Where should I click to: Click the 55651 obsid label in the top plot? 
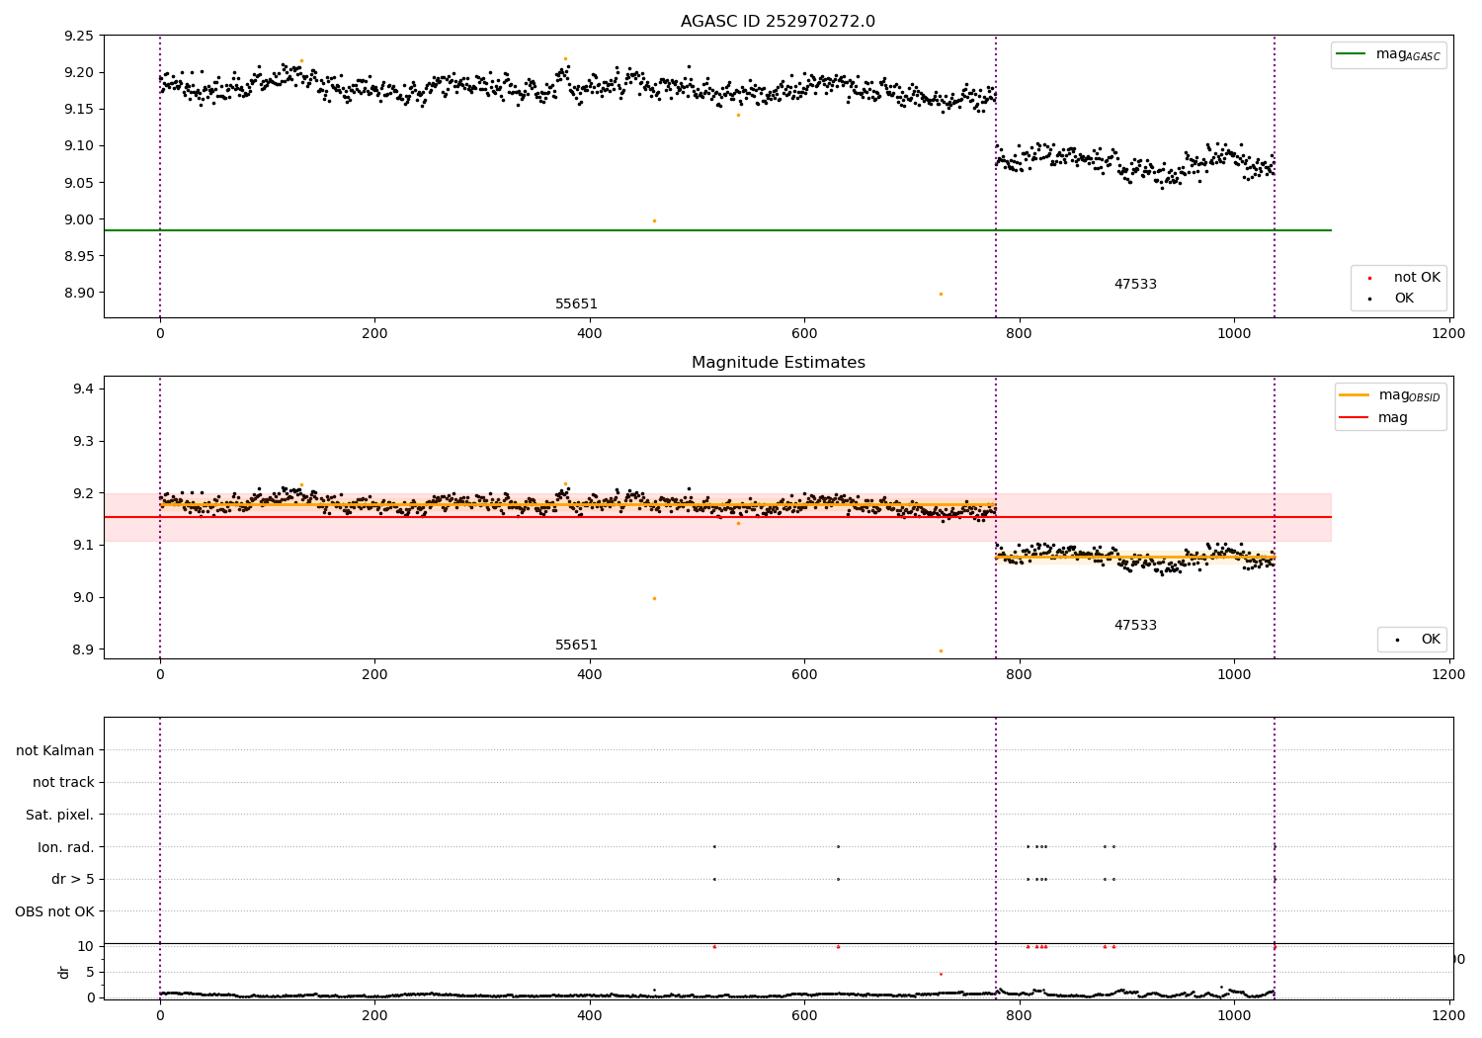click(576, 304)
